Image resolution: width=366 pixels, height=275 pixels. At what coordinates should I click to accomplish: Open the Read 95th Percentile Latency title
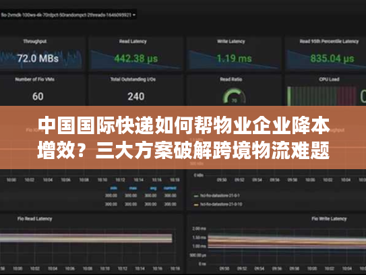[x=329, y=41]
